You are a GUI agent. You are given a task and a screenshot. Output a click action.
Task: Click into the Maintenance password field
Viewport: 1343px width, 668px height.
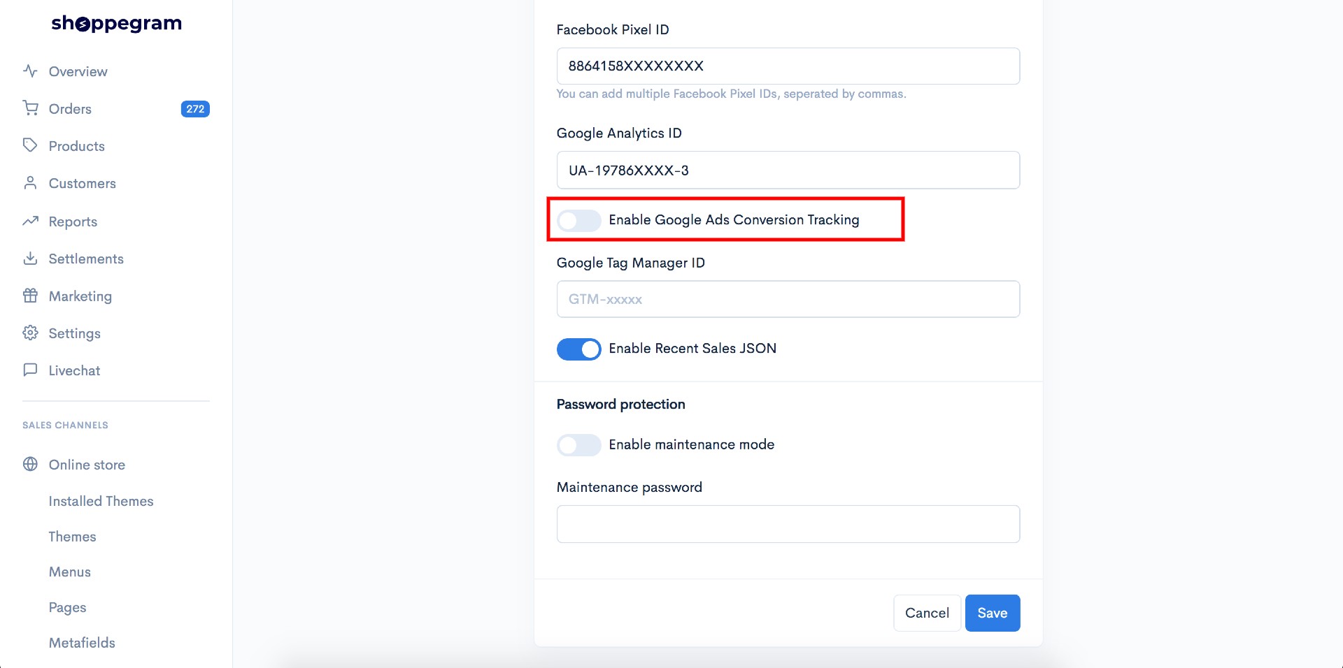(x=788, y=524)
